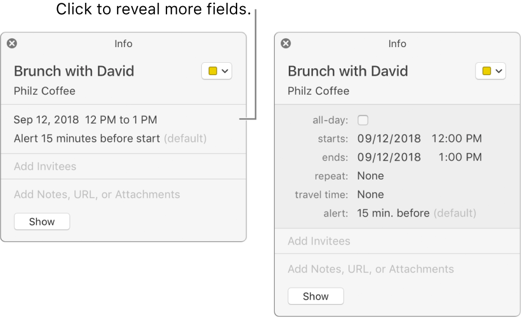Click the Sep 12, 2018 date line

(85, 119)
